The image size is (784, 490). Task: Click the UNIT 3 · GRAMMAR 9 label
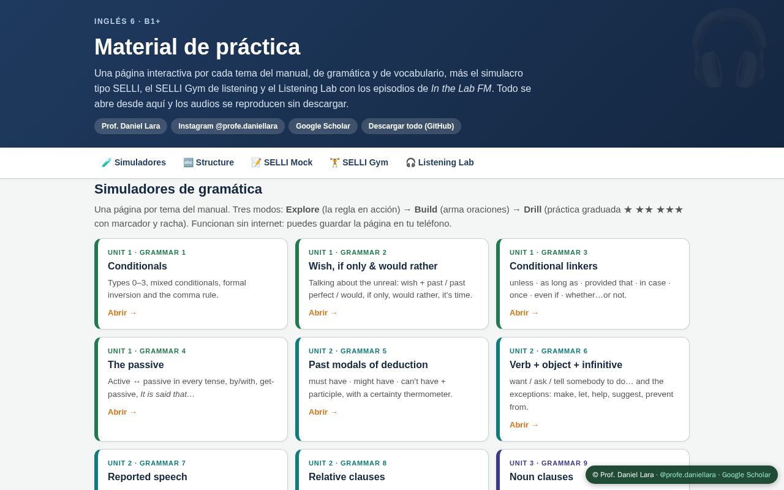pos(549,463)
